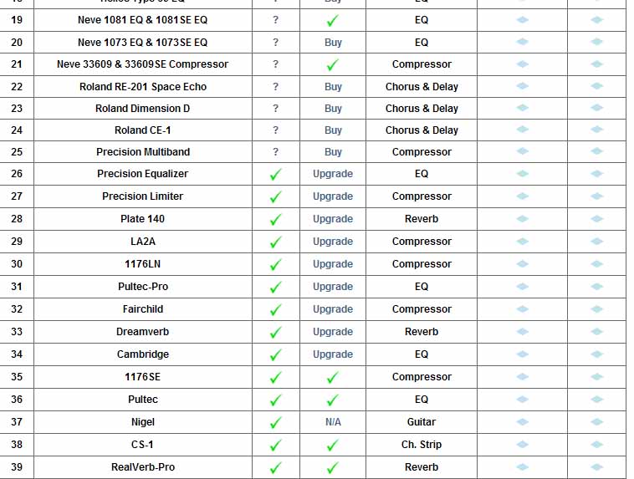This screenshot has height=479, width=634.
Task: Click last diamond icon in Plate 140 row
Action: [597, 219]
